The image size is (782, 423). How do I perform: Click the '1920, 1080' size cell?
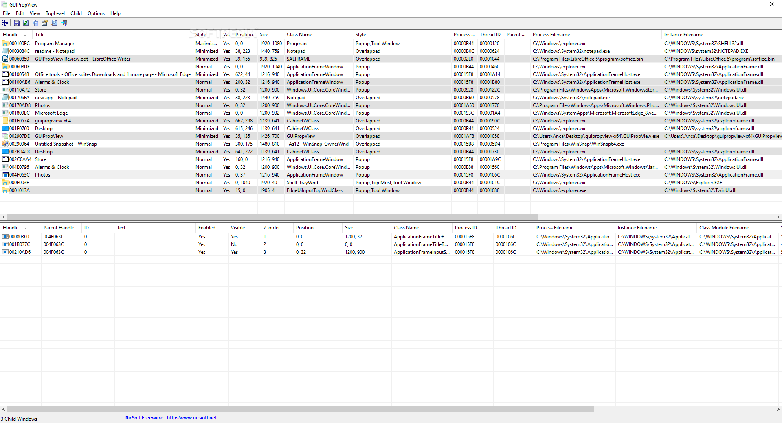[271, 44]
